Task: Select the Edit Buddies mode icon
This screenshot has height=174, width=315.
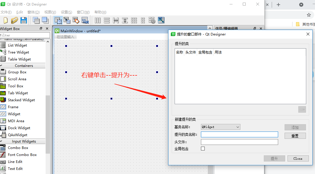Action: pyautogui.click(x=76, y=20)
